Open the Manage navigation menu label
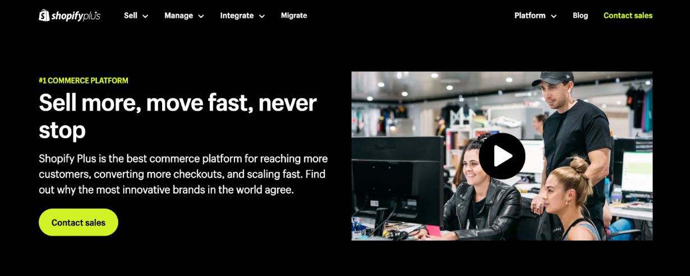Screen dimensions: 690x276 [178, 16]
